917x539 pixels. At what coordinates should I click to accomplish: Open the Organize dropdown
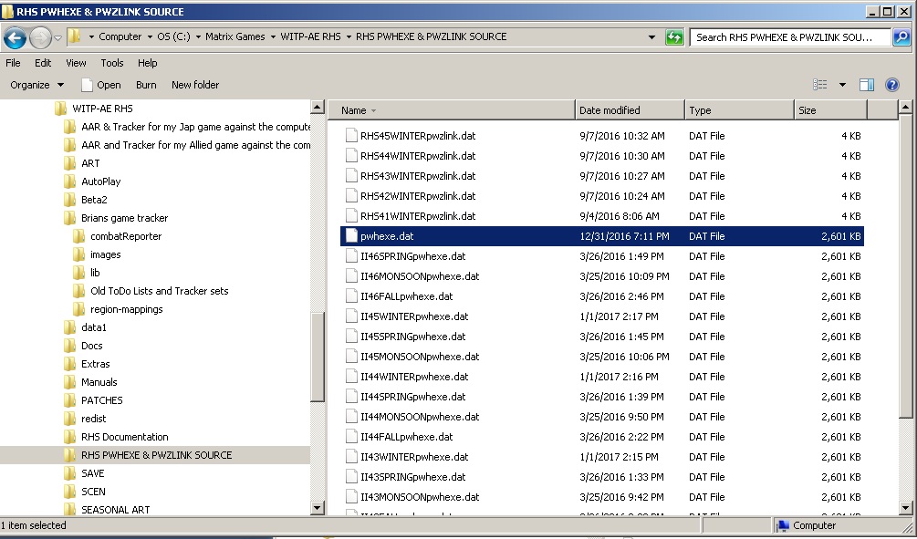coord(36,85)
